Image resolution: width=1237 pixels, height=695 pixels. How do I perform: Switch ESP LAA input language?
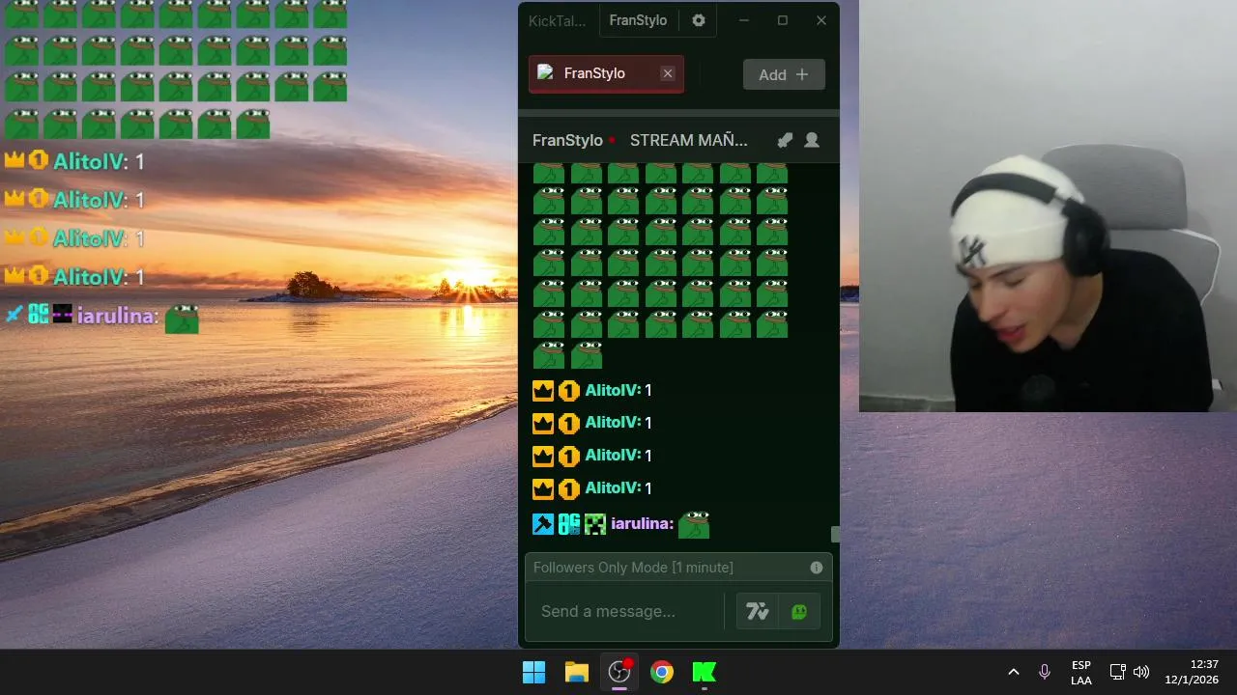1081,673
